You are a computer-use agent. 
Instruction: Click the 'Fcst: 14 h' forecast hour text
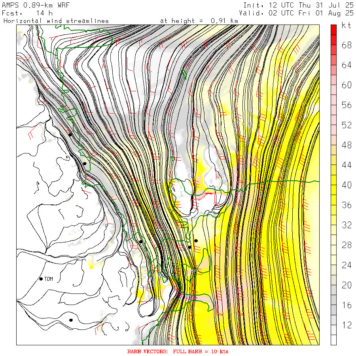pyautogui.click(x=27, y=13)
